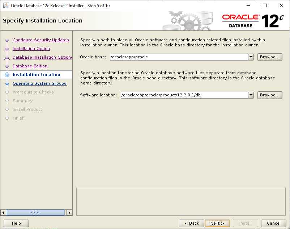Browse for the Oracle base directory

(270, 57)
